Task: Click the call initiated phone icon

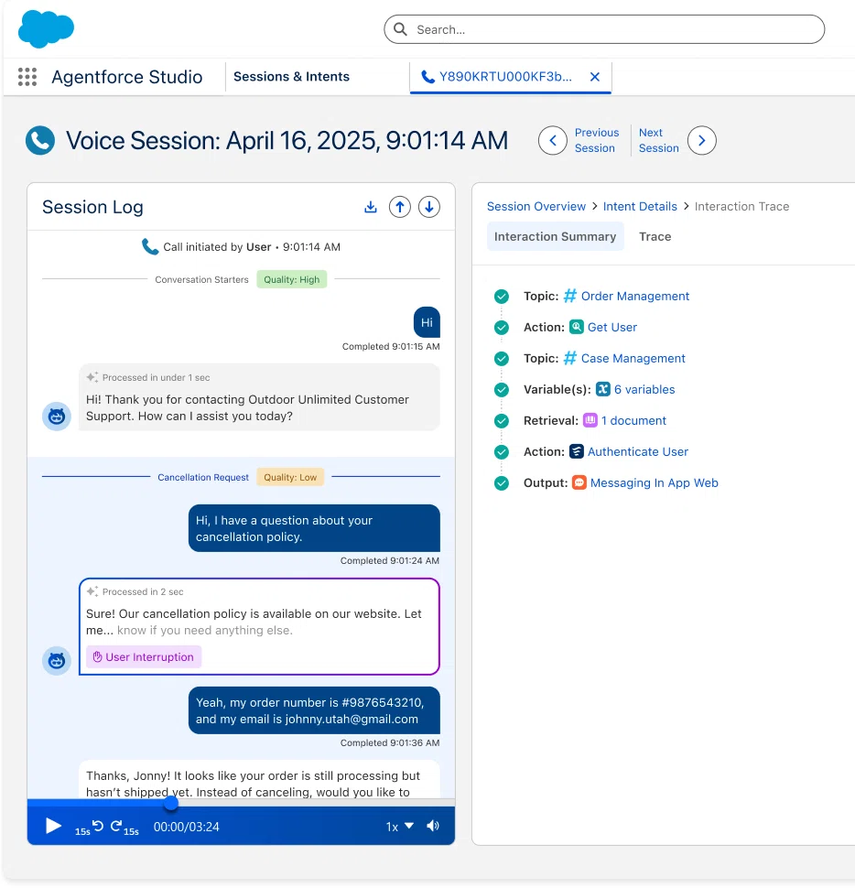Action: tap(150, 247)
